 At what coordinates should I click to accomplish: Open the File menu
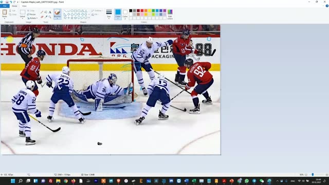point(5,6)
